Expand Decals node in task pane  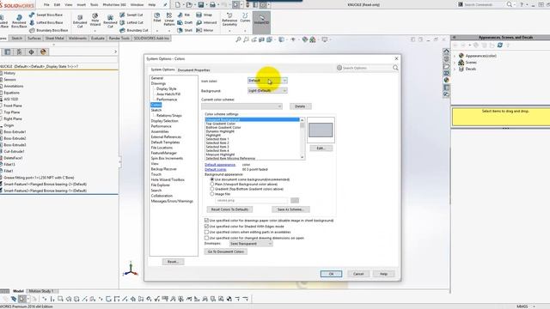point(455,69)
